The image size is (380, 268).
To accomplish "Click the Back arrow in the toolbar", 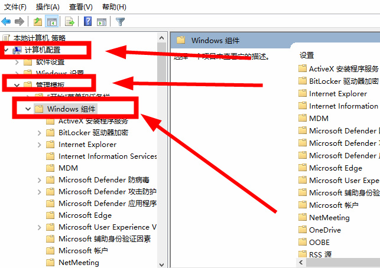I will tap(6, 22).
